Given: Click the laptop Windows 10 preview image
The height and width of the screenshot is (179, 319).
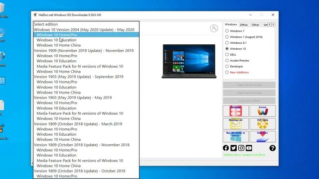Looking at the screenshot, I should click(189, 61).
